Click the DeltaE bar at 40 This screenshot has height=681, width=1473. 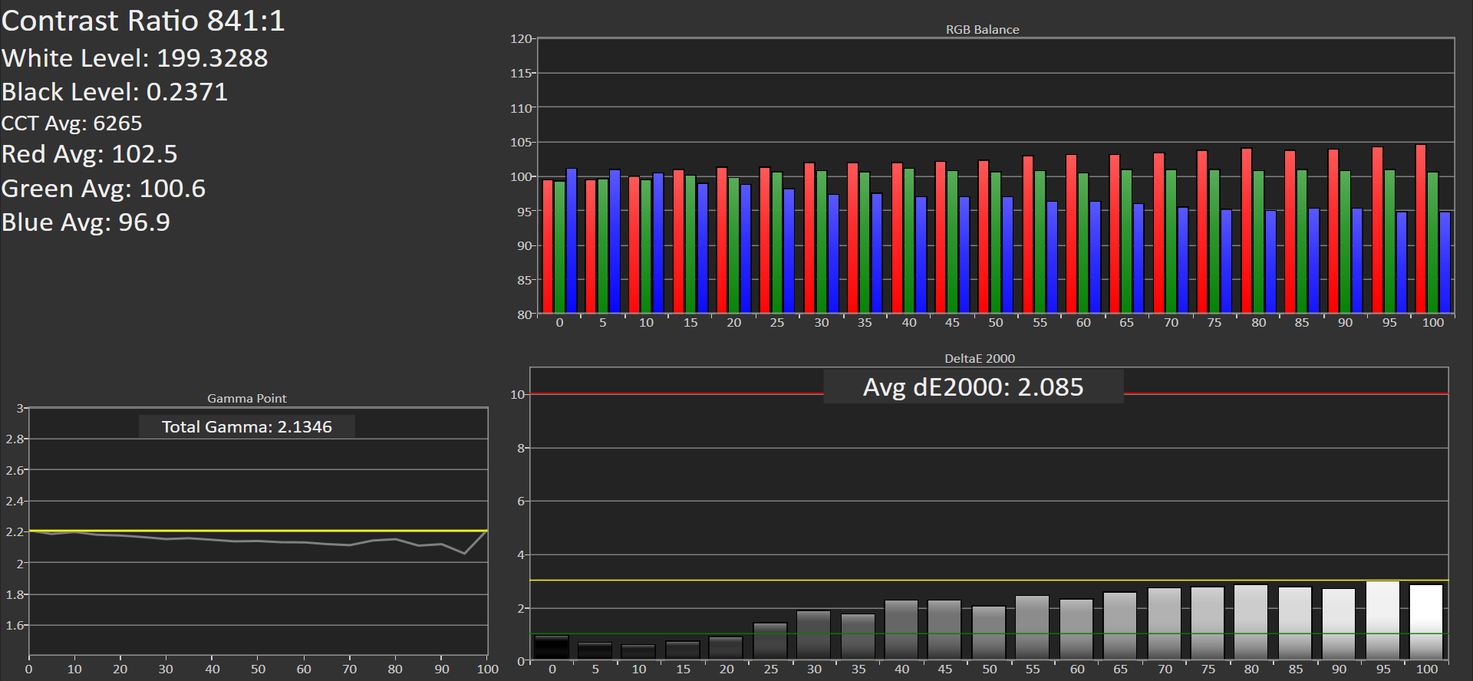pos(901,630)
